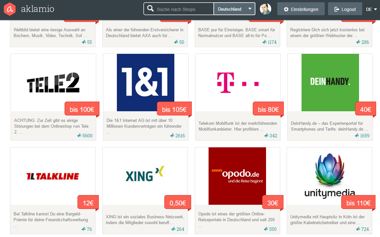This screenshot has width=380, height=237.
Task: Click the 'XING ist ein soziales' description
Action: coord(145,220)
